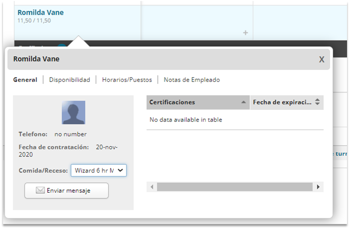Viewport: 350px width, 229px height.
Task: Click the 'Telefono:' label
Action: pos(33,134)
